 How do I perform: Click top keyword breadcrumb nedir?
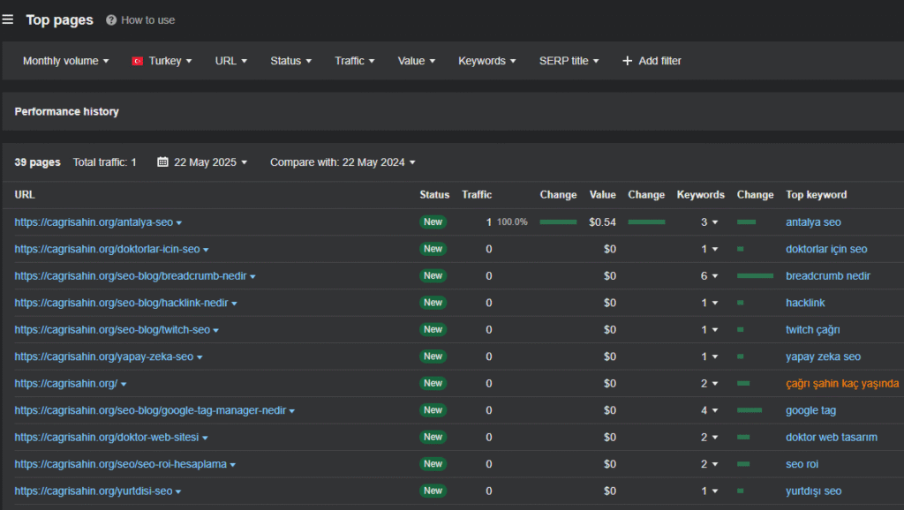click(x=828, y=276)
